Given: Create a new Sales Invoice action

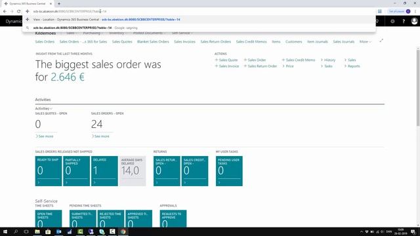Looking at the screenshot, I should (227, 66).
